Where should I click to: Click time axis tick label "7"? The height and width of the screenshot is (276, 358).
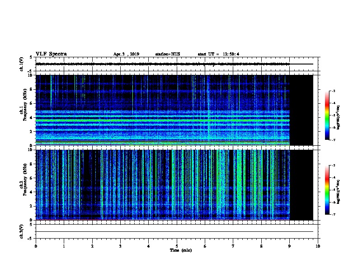pyautogui.click(x=233, y=246)
